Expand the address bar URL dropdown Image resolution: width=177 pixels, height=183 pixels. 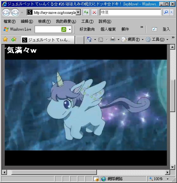(x=78, y=12)
